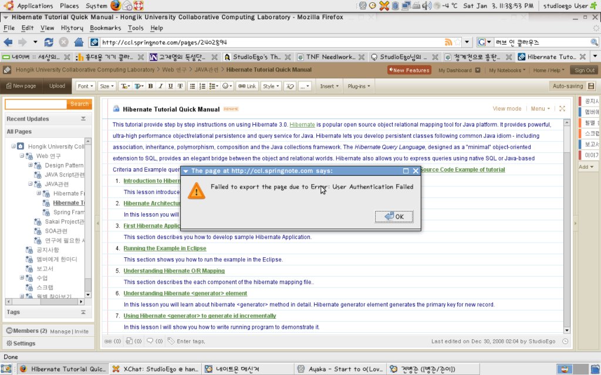Screen dimensions: 601x375
Task: Launch Firefox from the top panel
Action: [116, 5]
